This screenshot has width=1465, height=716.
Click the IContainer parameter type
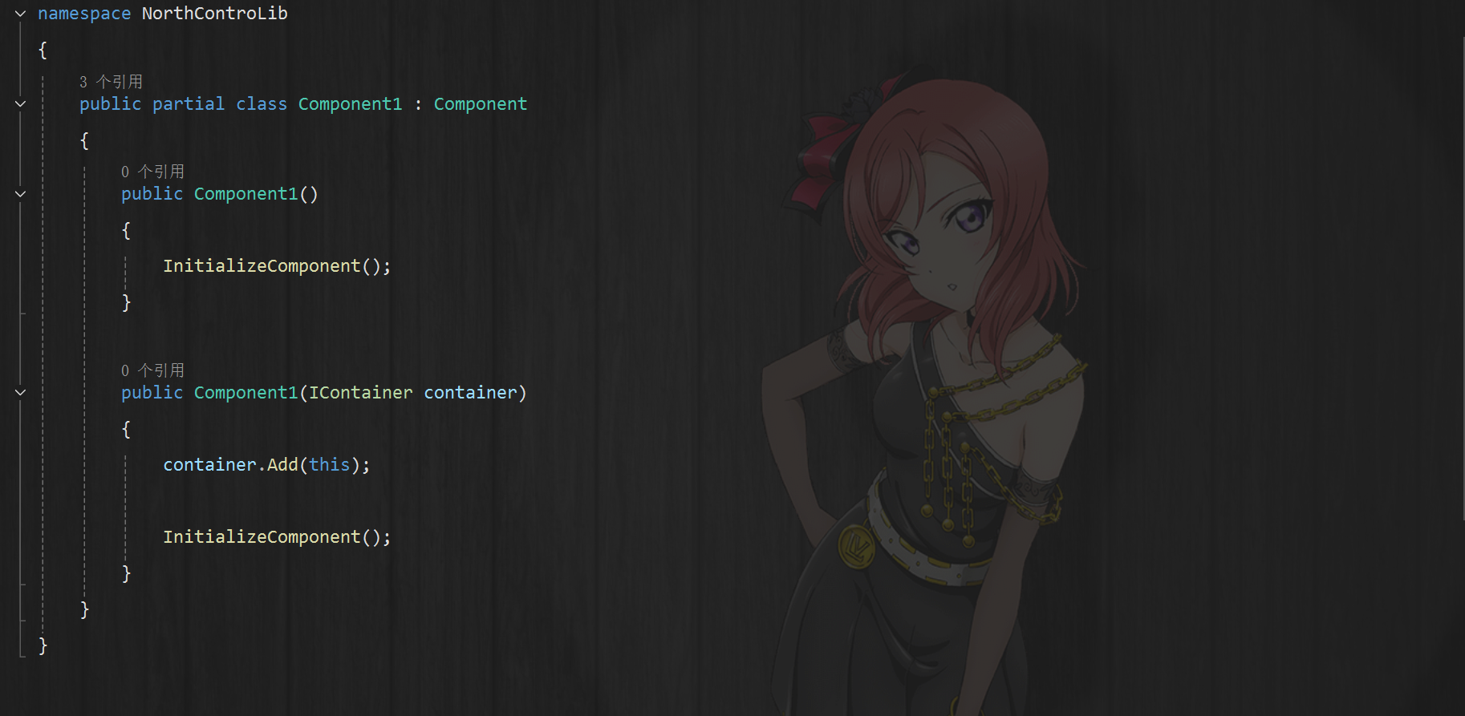(361, 393)
